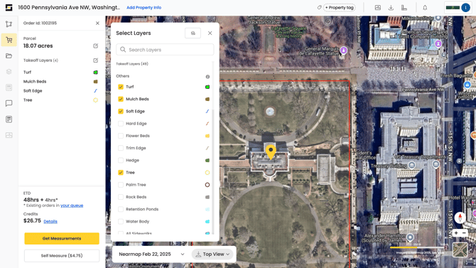Image resolution: width=476 pixels, height=268 pixels.
Task: Click the organization logo in top bar
Action: point(453,8)
